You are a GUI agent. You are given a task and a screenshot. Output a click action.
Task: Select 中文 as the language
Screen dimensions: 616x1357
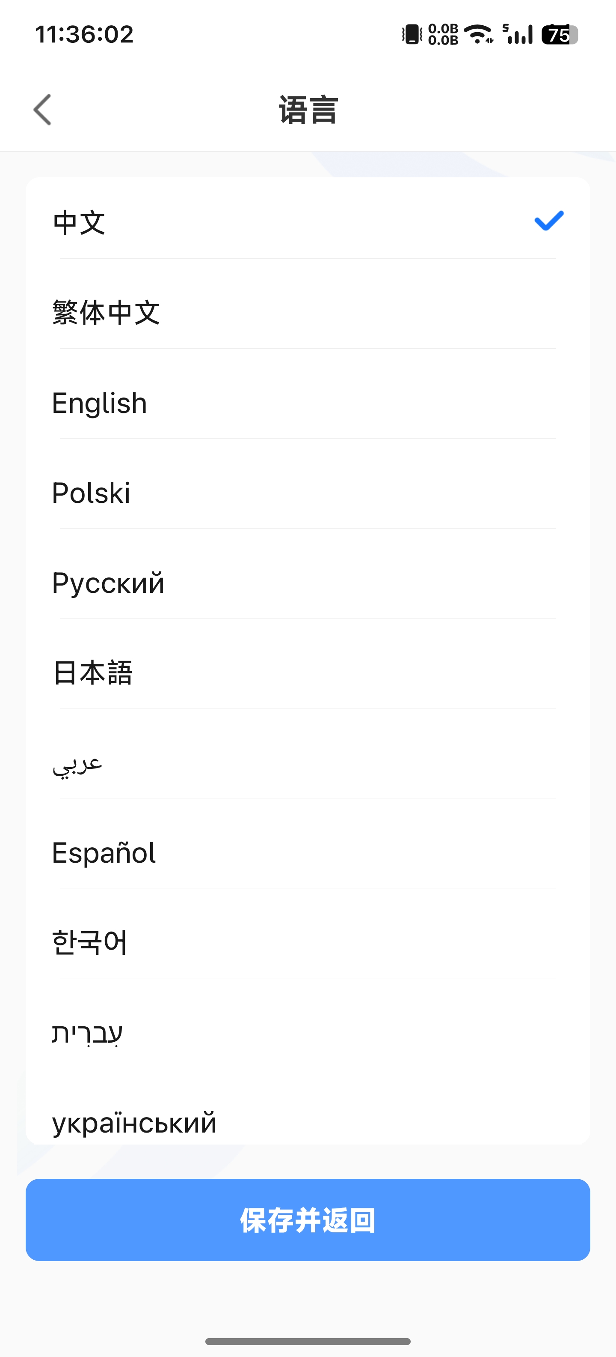point(79,222)
